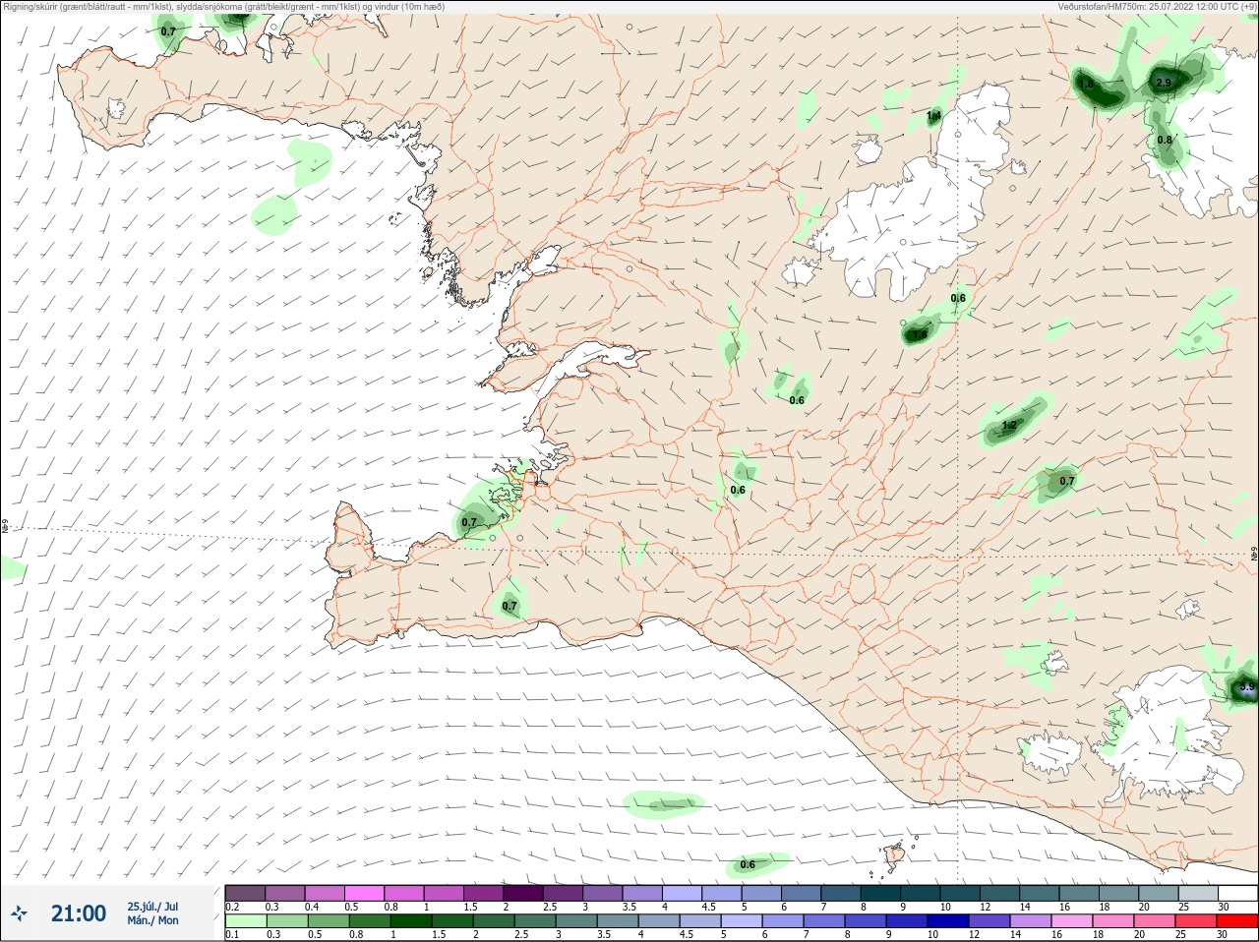Select the weekday text 'Mán./ Mon'
The width and height of the screenshot is (1259, 942).
pos(152,920)
